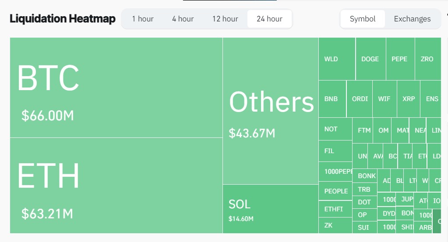
Task: Click the ZRO tile
Action: coord(427,59)
